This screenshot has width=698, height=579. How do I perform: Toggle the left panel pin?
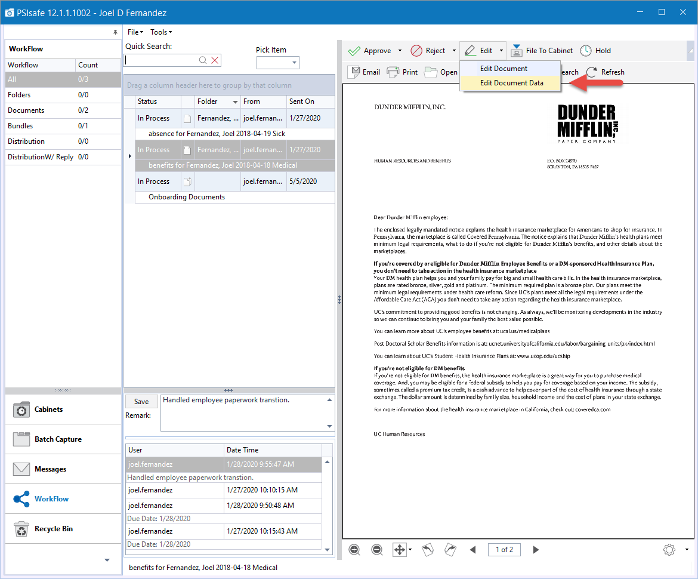pos(116,32)
